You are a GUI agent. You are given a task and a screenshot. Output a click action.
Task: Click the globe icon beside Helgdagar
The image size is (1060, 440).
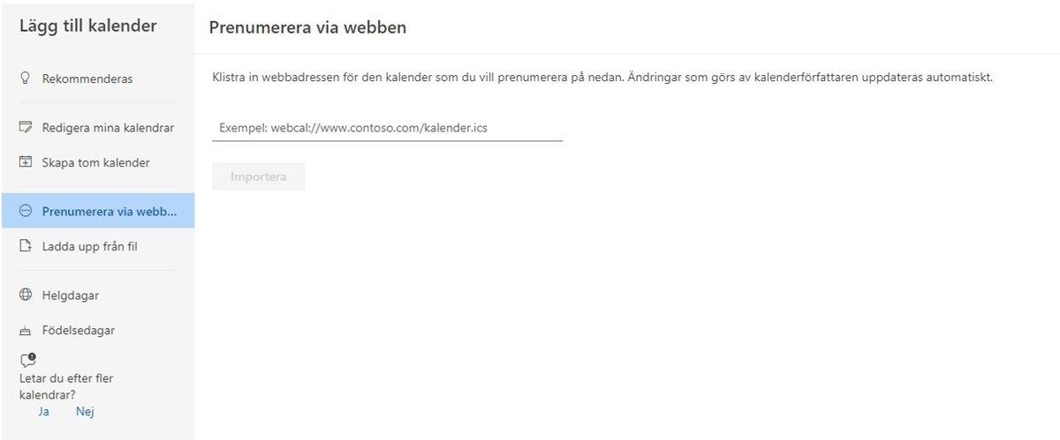click(x=26, y=295)
